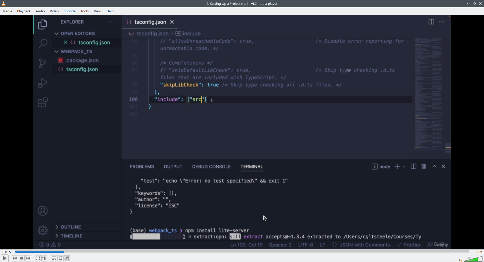The image size is (484, 262).
Task: Open the Search icon in activity bar
Action: click(x=43, y=44)
